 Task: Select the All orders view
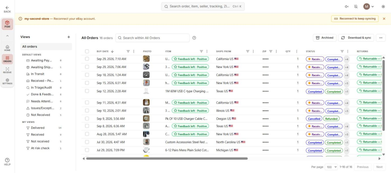coord(46,47)
